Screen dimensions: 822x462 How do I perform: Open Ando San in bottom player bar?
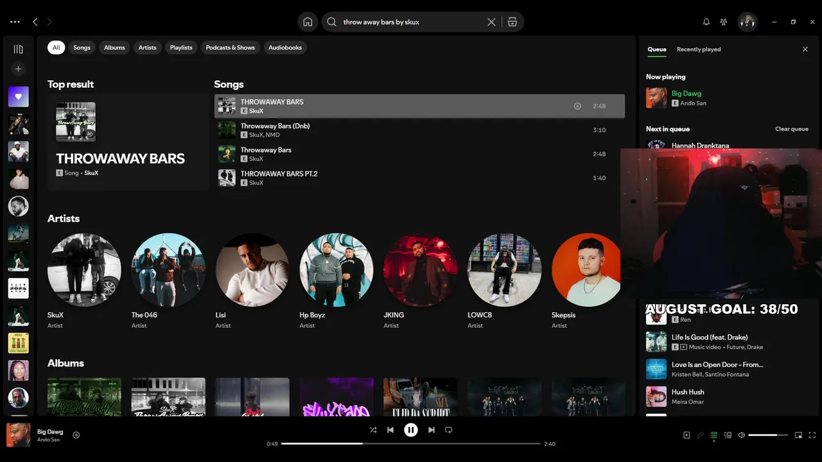(x=48, y=440)
